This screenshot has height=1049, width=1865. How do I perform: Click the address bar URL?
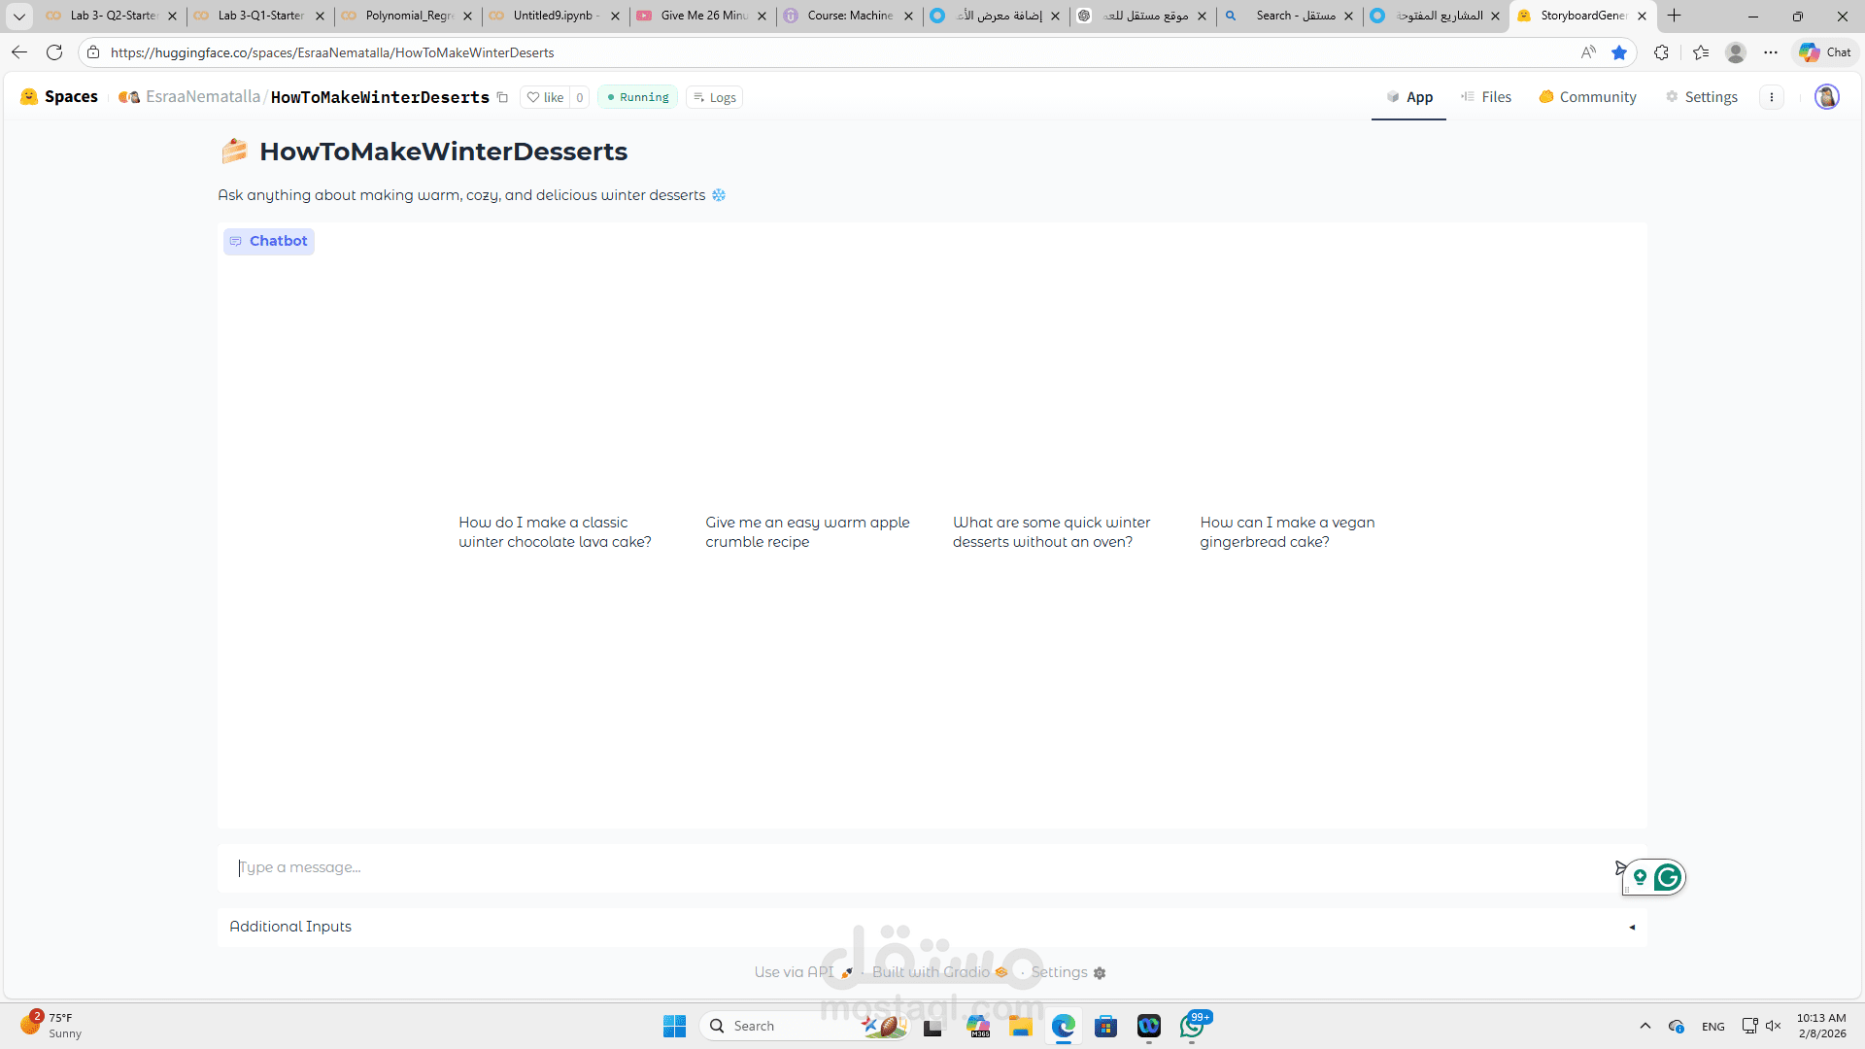[332, 52]
